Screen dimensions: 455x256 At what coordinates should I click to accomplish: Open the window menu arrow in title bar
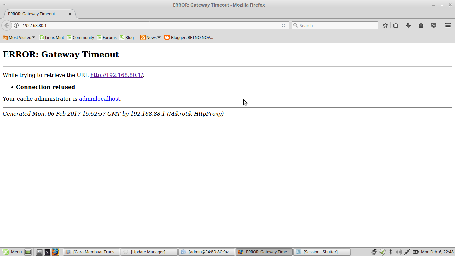pyautogui.click(x=4, y=5)
